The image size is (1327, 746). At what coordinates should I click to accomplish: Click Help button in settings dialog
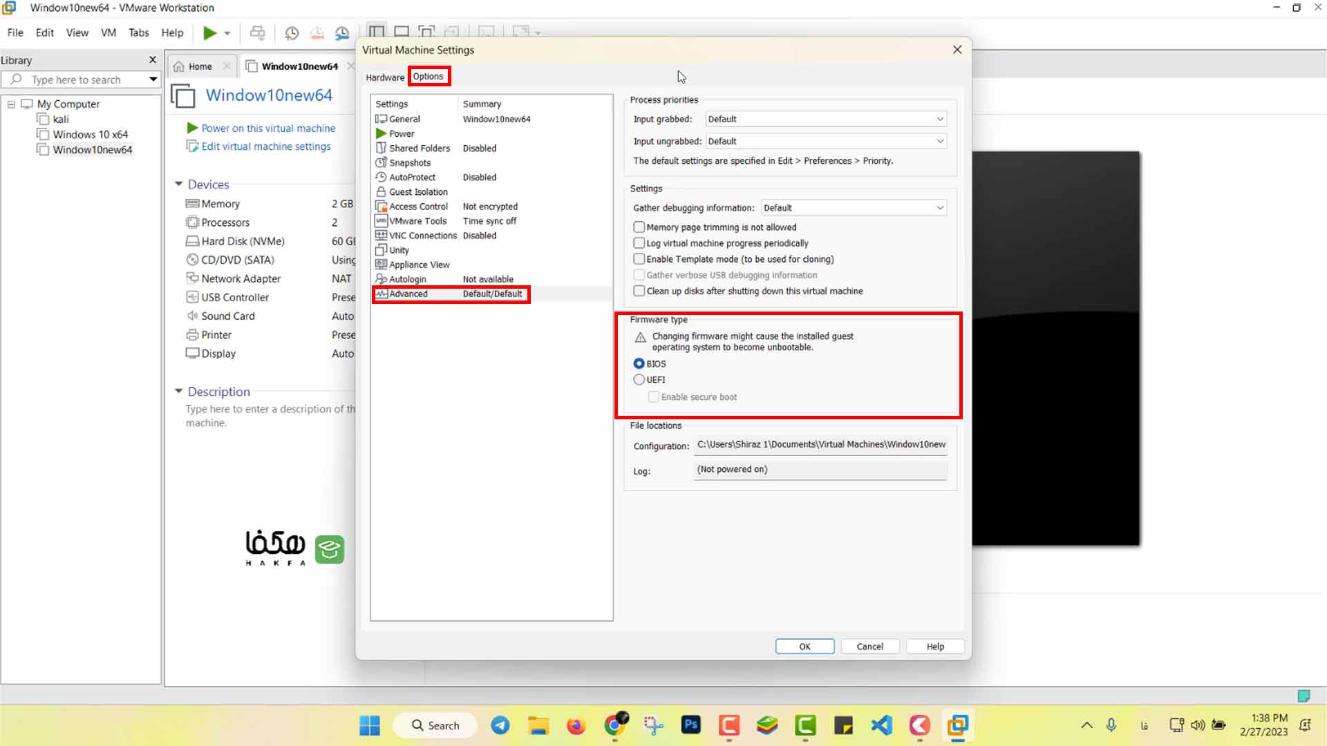point(935,647)
